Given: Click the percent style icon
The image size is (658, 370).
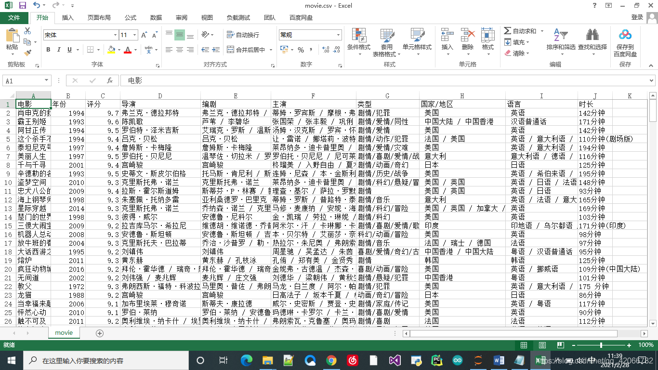Looking at the screenshot, I should [301, 50].
